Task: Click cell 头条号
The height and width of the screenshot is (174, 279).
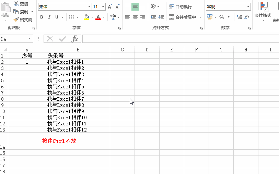Action: (x=78, y=55)
